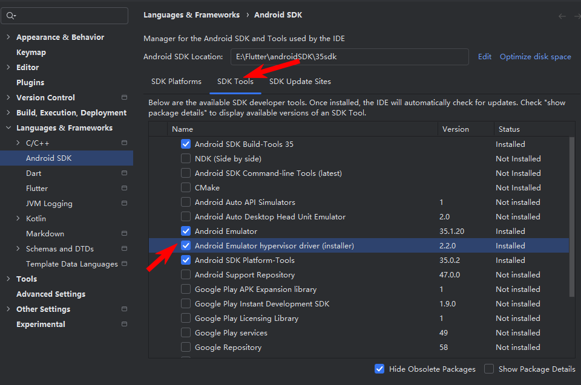This screenshot has width=581, height=385.
Task: Expand the Editor settings section
Action: click(x=8, y=67)
